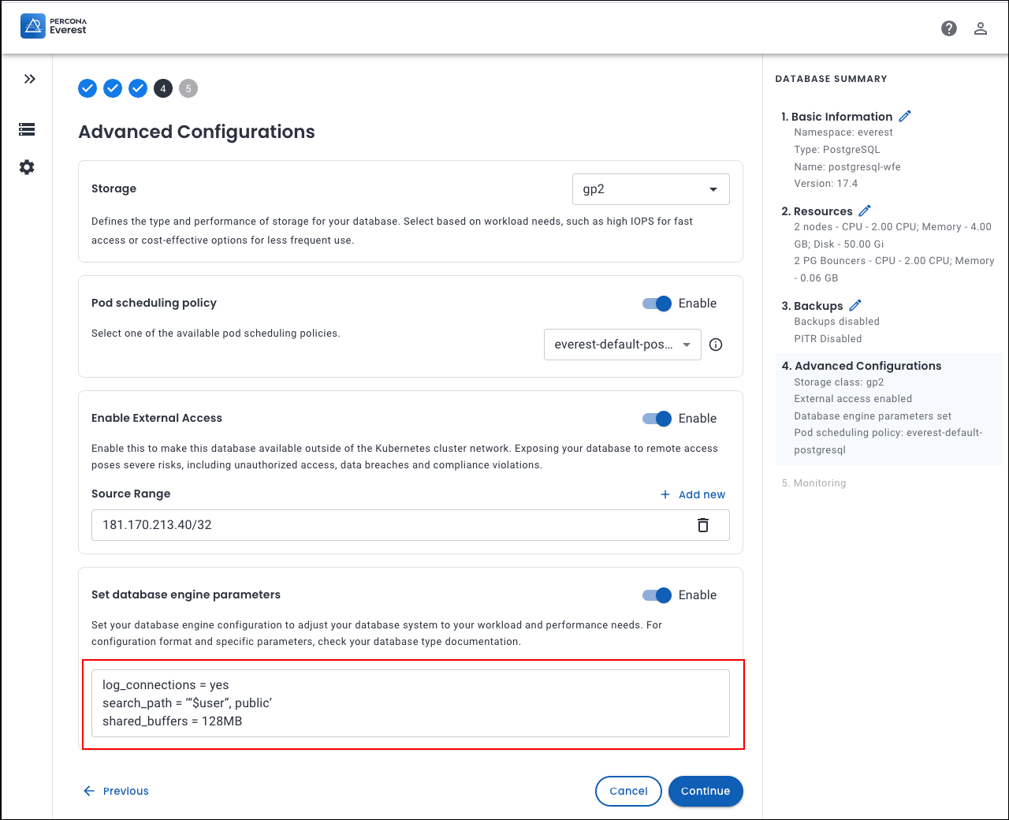
Task: Show pod scheduling policy info icon
Action: point(716,345)
